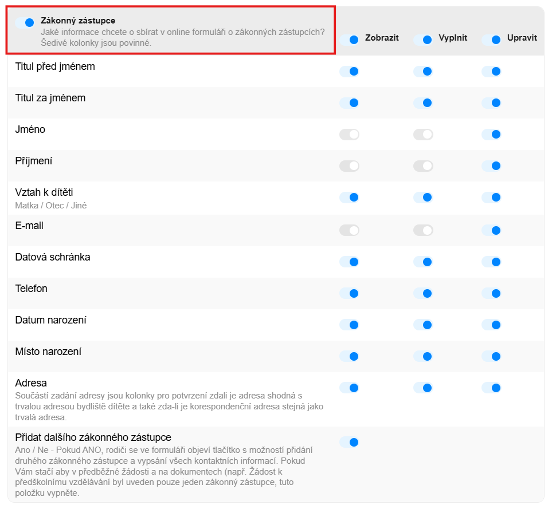Disable Zobrazit for Vztah k dítěti
This screenshot has width=556, height=505.
(x=349, y=197)
